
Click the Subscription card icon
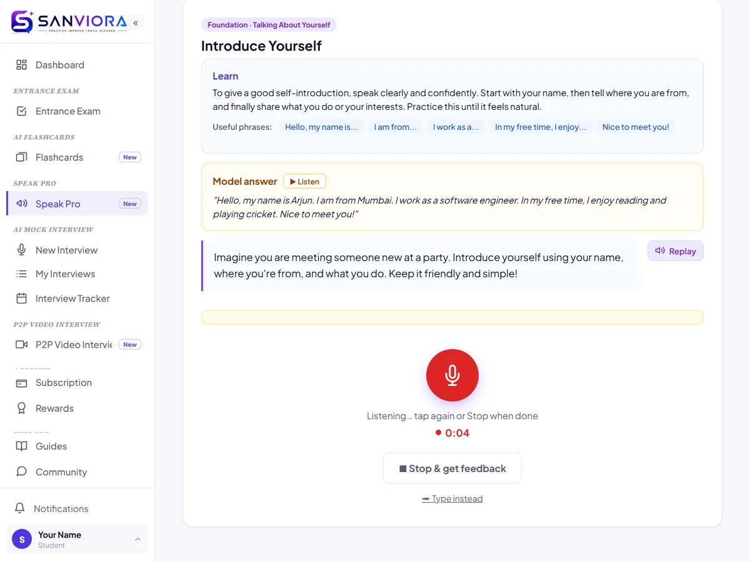(x=22, y=383)
